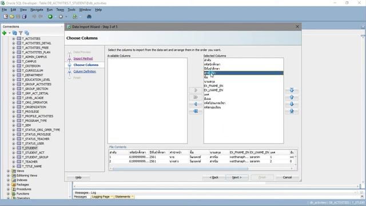Select Editioning Views in the tree
The height and width of the screenshot is (206, 366).
pos(27,176)
